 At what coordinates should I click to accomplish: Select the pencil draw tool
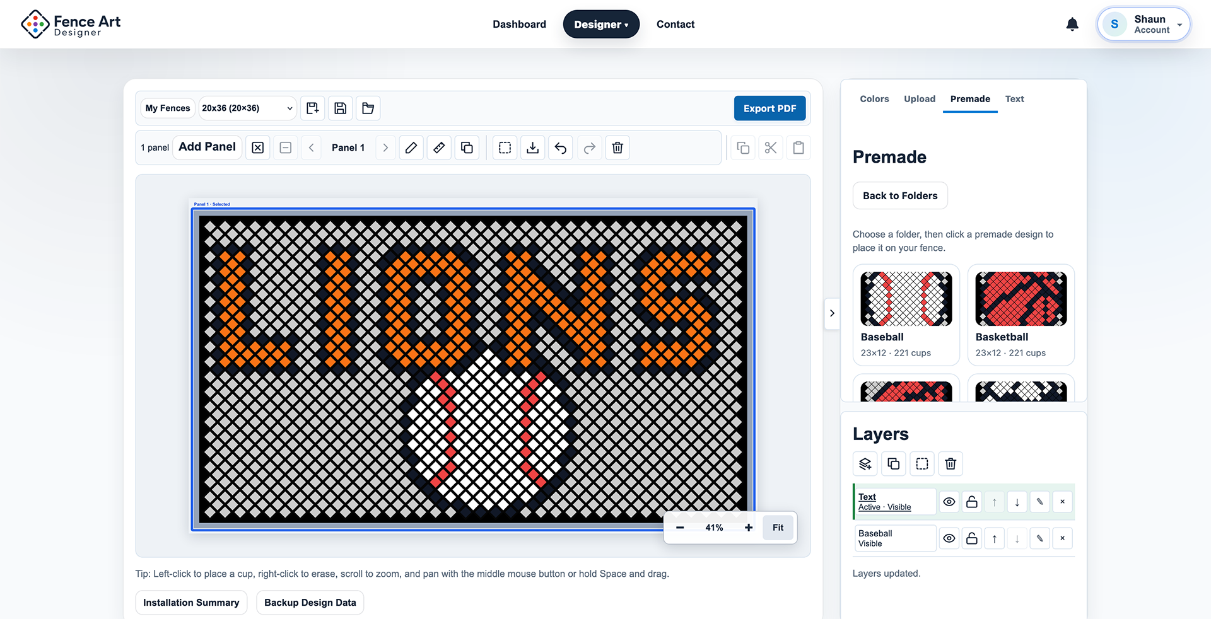click(411, 148)
